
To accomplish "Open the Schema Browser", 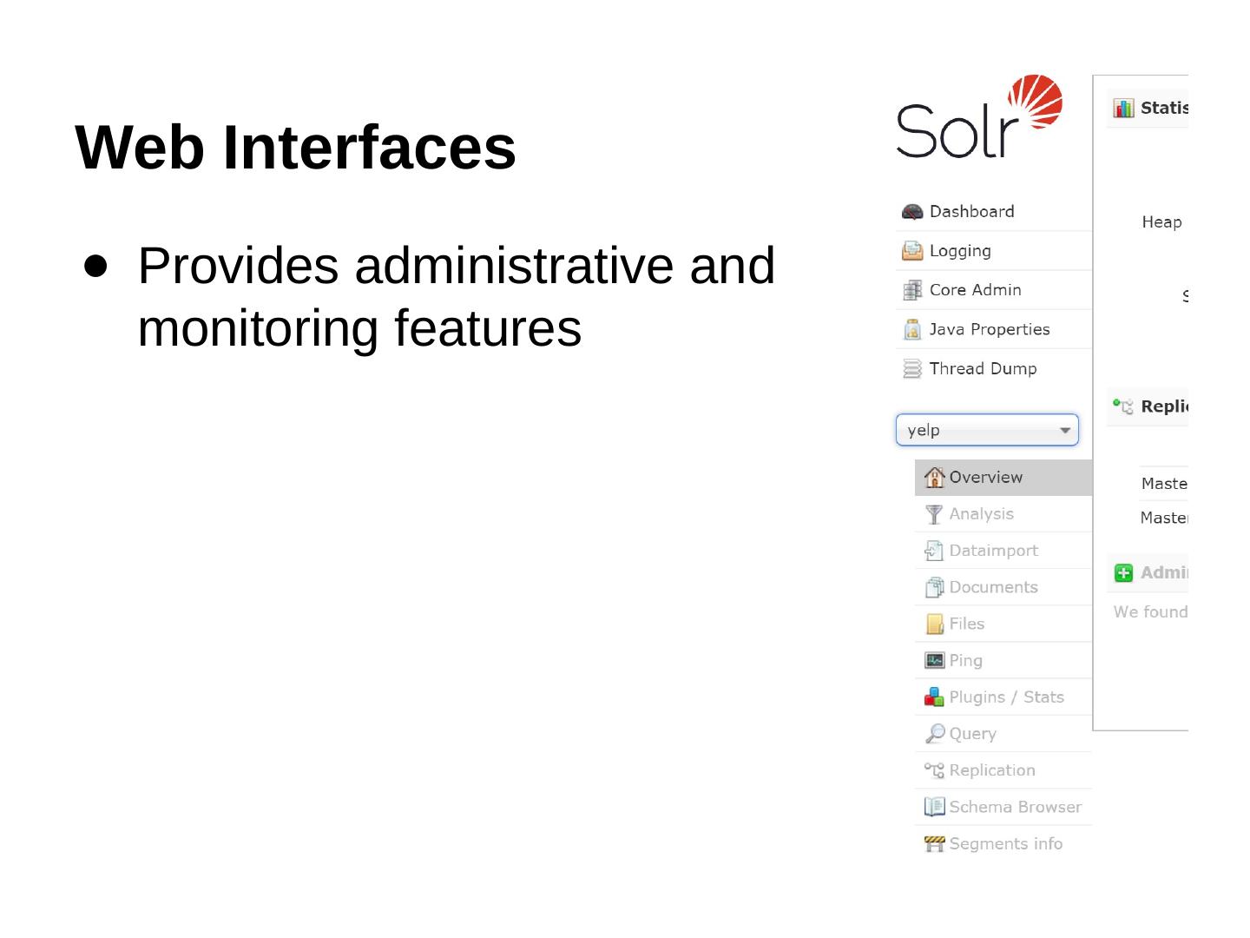I will point(1003,807).
